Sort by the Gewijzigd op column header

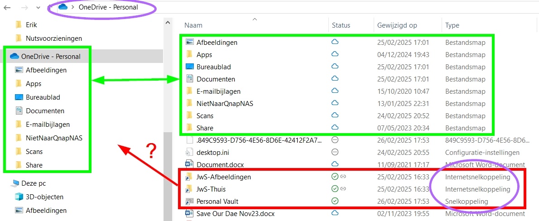coord(397,25)
